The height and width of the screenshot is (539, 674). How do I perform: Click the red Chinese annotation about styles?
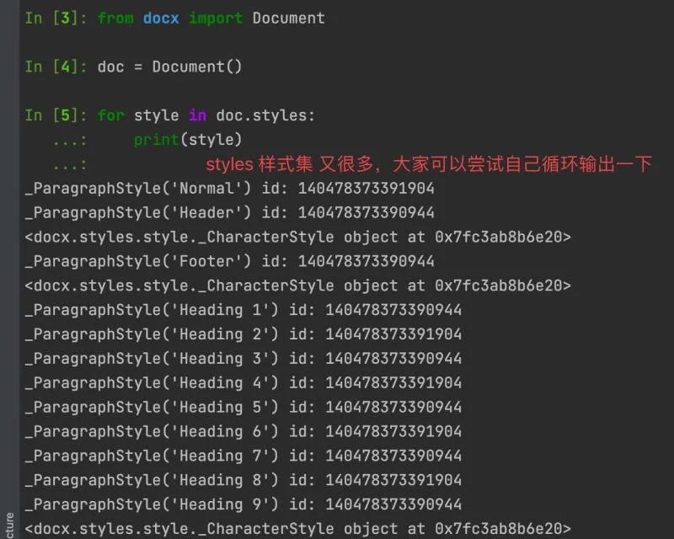(x=429, y=164)
